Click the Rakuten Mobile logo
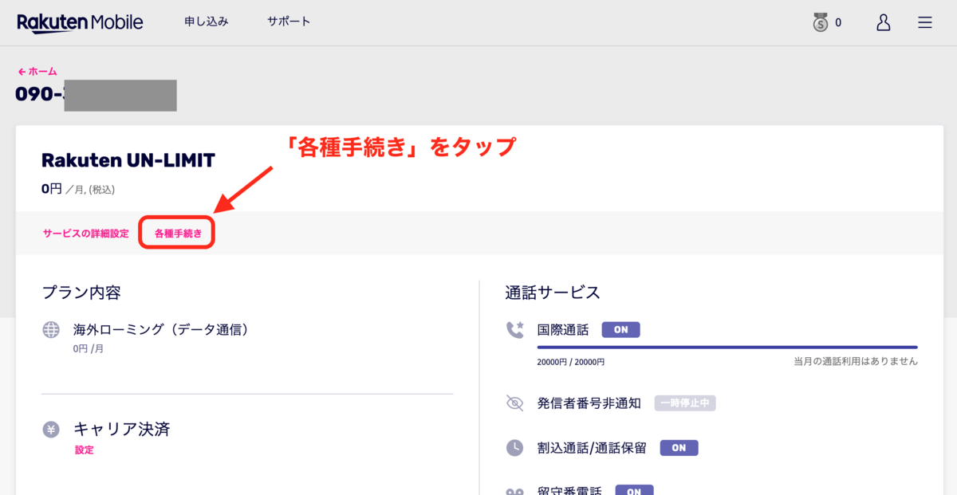Image resolution: width=957 pixels, height=495 pixels. (x=80, y=22)
